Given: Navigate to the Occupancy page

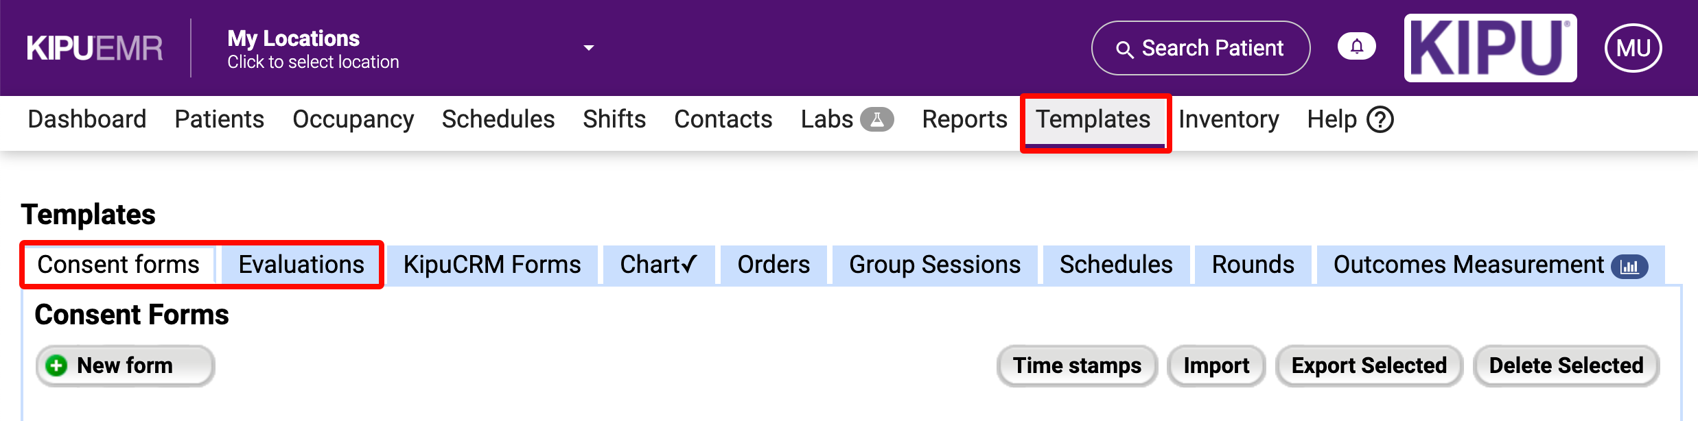Looking at the screenshot, I should [353, 119].
